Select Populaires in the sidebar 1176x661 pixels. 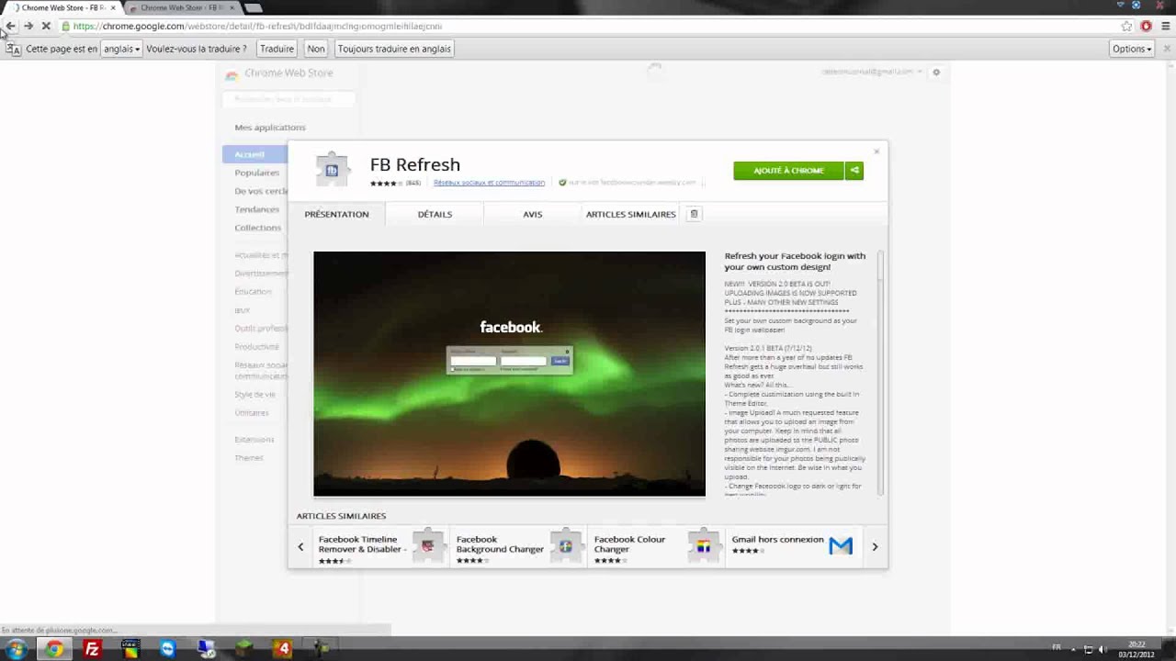tap(256, 173)
